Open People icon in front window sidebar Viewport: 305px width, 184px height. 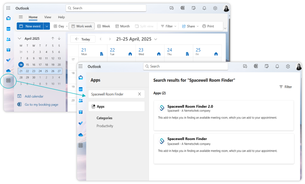tap(81, 101)
